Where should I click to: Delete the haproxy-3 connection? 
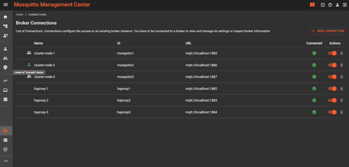point(342,112)
